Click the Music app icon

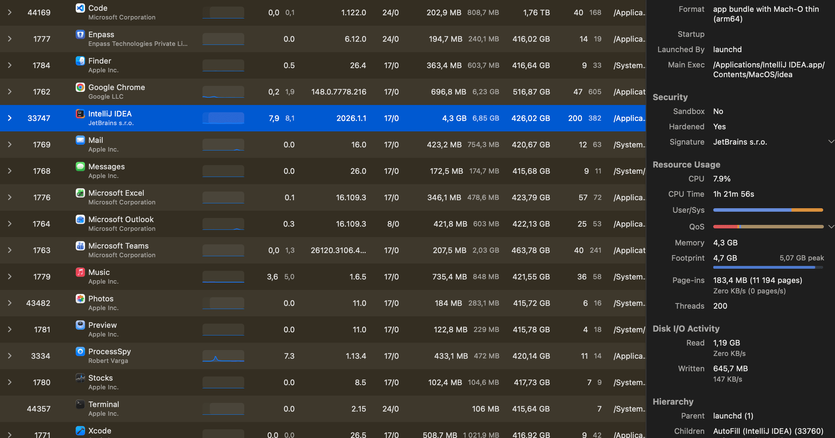click(x=80, y=272)
